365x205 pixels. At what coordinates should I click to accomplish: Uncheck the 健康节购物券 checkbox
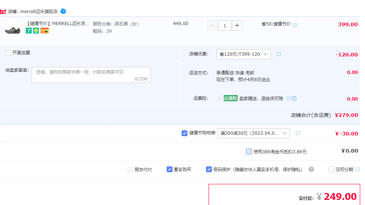185,133
